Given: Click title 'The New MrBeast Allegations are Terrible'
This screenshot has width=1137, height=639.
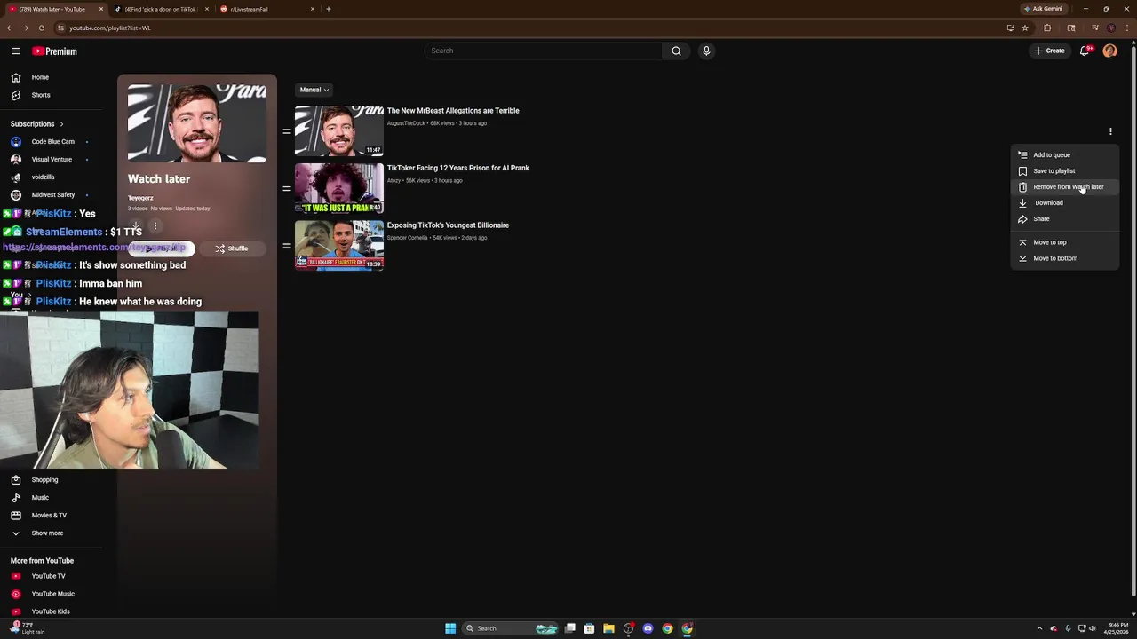Looking at the screenshot, I should [453, 111].
